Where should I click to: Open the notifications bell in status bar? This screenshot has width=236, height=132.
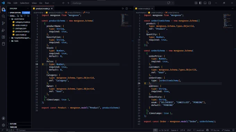coord(234,130)
